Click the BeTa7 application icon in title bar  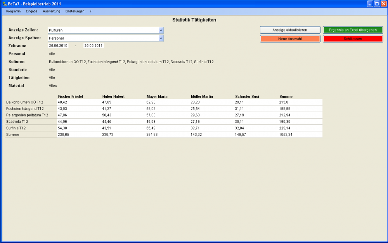(5, 3)
